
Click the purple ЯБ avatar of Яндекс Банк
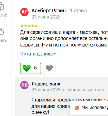point(24,85)
